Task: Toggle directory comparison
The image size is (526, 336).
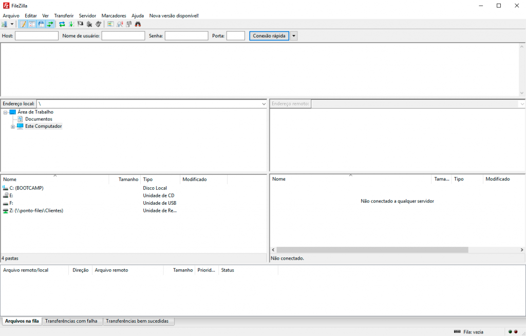Action: click(120, 24)
